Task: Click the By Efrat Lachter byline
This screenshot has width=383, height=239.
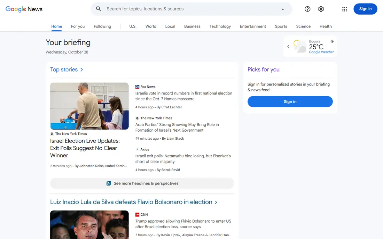Action: tap(169, 107)
